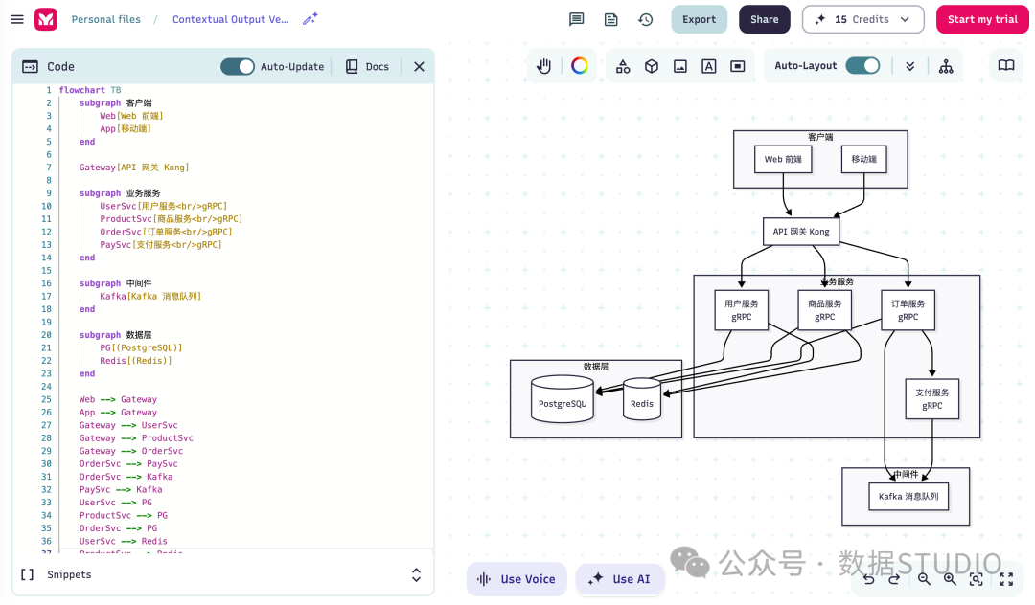The width and height of the screenshot is (1035, 605).
Task: Click the Use AI button
Action: pos(620,579)
